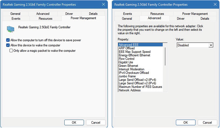The height and width of the screenshot is (128, 220).
Task: Select 'Energy-Efficient Ethernet' property
Action: (x=140, y=55)
